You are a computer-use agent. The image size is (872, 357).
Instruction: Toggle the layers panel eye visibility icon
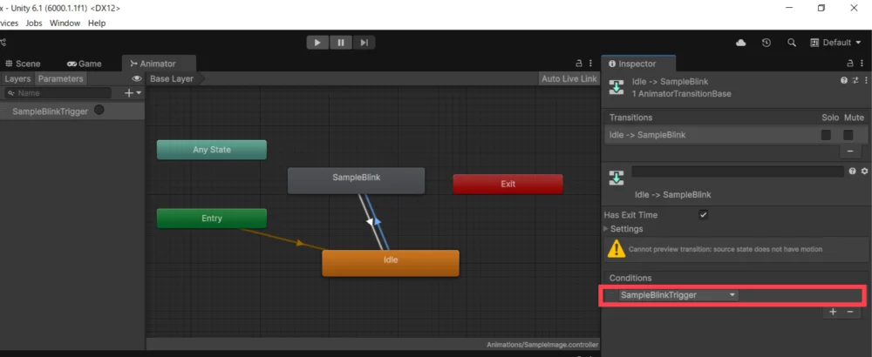[137, 78]
